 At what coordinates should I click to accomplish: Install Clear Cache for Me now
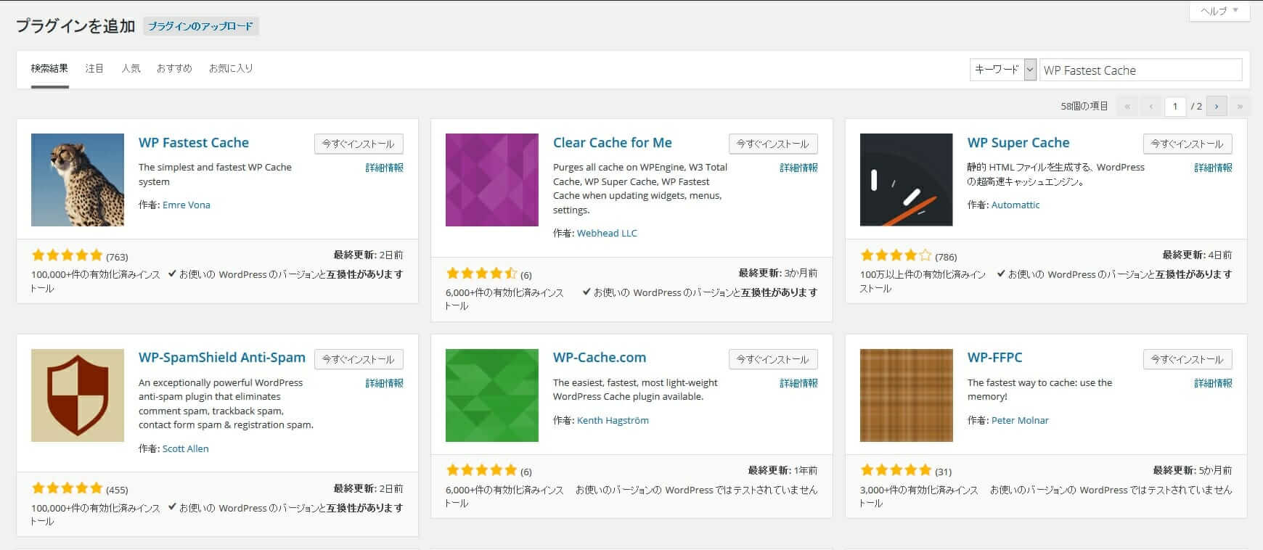(x=773, y=144)
